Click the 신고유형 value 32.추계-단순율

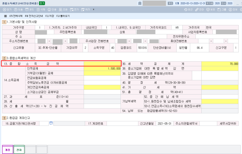(48, 48)
